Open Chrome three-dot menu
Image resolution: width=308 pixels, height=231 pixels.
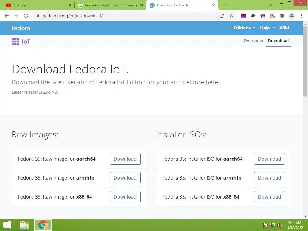(x=301, y=16)
